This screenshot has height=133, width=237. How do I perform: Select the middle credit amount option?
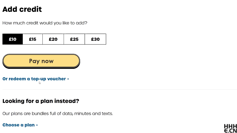(x=53, y=39)
